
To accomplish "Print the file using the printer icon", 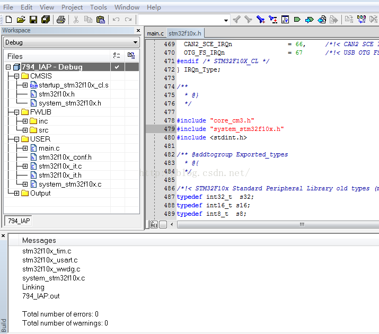I will coord(61,20).
